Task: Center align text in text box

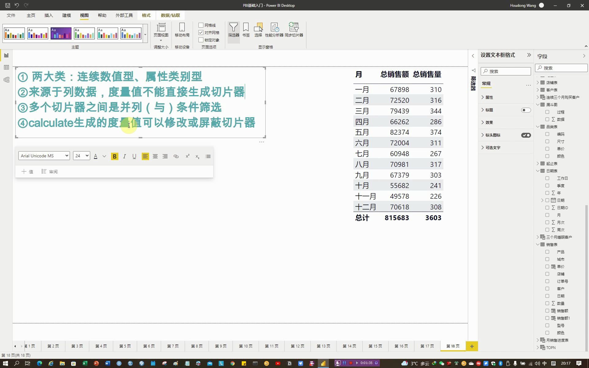Action: click(x=155, y=156)
